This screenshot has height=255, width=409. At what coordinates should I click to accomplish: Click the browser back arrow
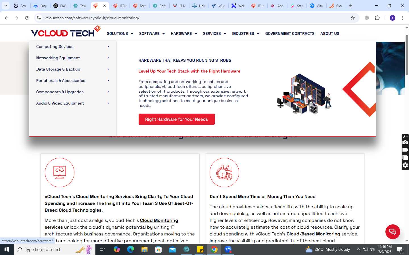(x=6, y=18)
